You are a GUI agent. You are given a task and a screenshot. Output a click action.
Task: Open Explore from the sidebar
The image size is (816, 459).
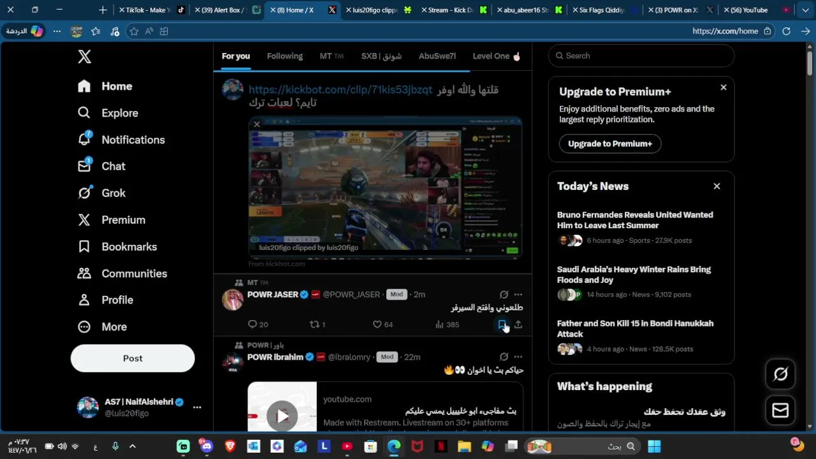pyautogui.click(x=108, y=113)
